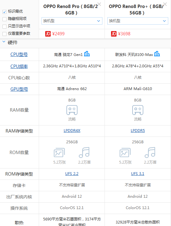171x226 pixels.
Task: Open 换机型 dropdown for Reno8 Pro
Action: pyautogui.click(x=72, y=21)
